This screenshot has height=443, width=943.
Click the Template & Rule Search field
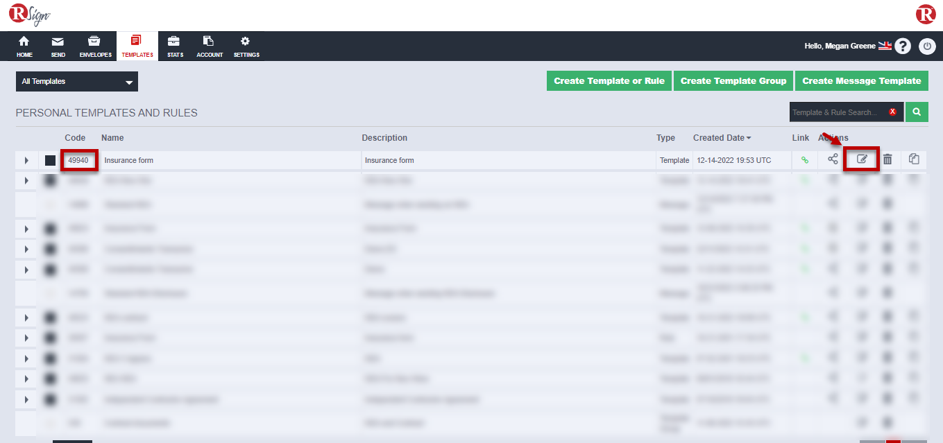coord(836,112)
